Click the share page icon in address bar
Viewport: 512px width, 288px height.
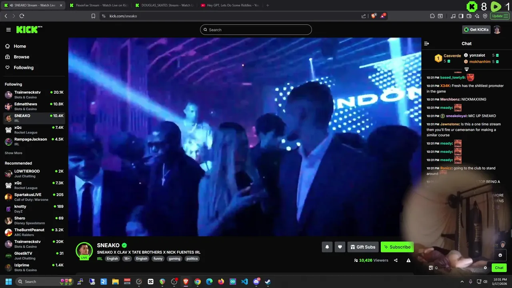[x=364, y=16]
